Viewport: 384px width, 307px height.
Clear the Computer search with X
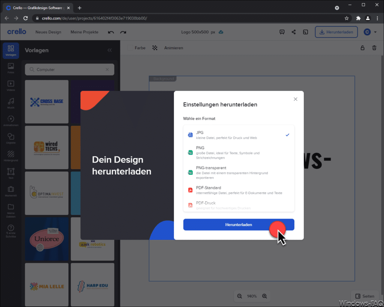[x=107, y=70]
